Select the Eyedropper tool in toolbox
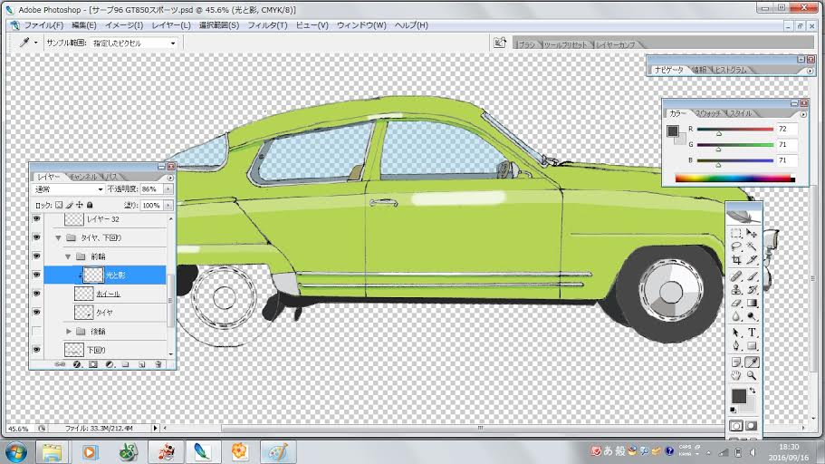The image size is (825, 464). (x=752, y=362)
